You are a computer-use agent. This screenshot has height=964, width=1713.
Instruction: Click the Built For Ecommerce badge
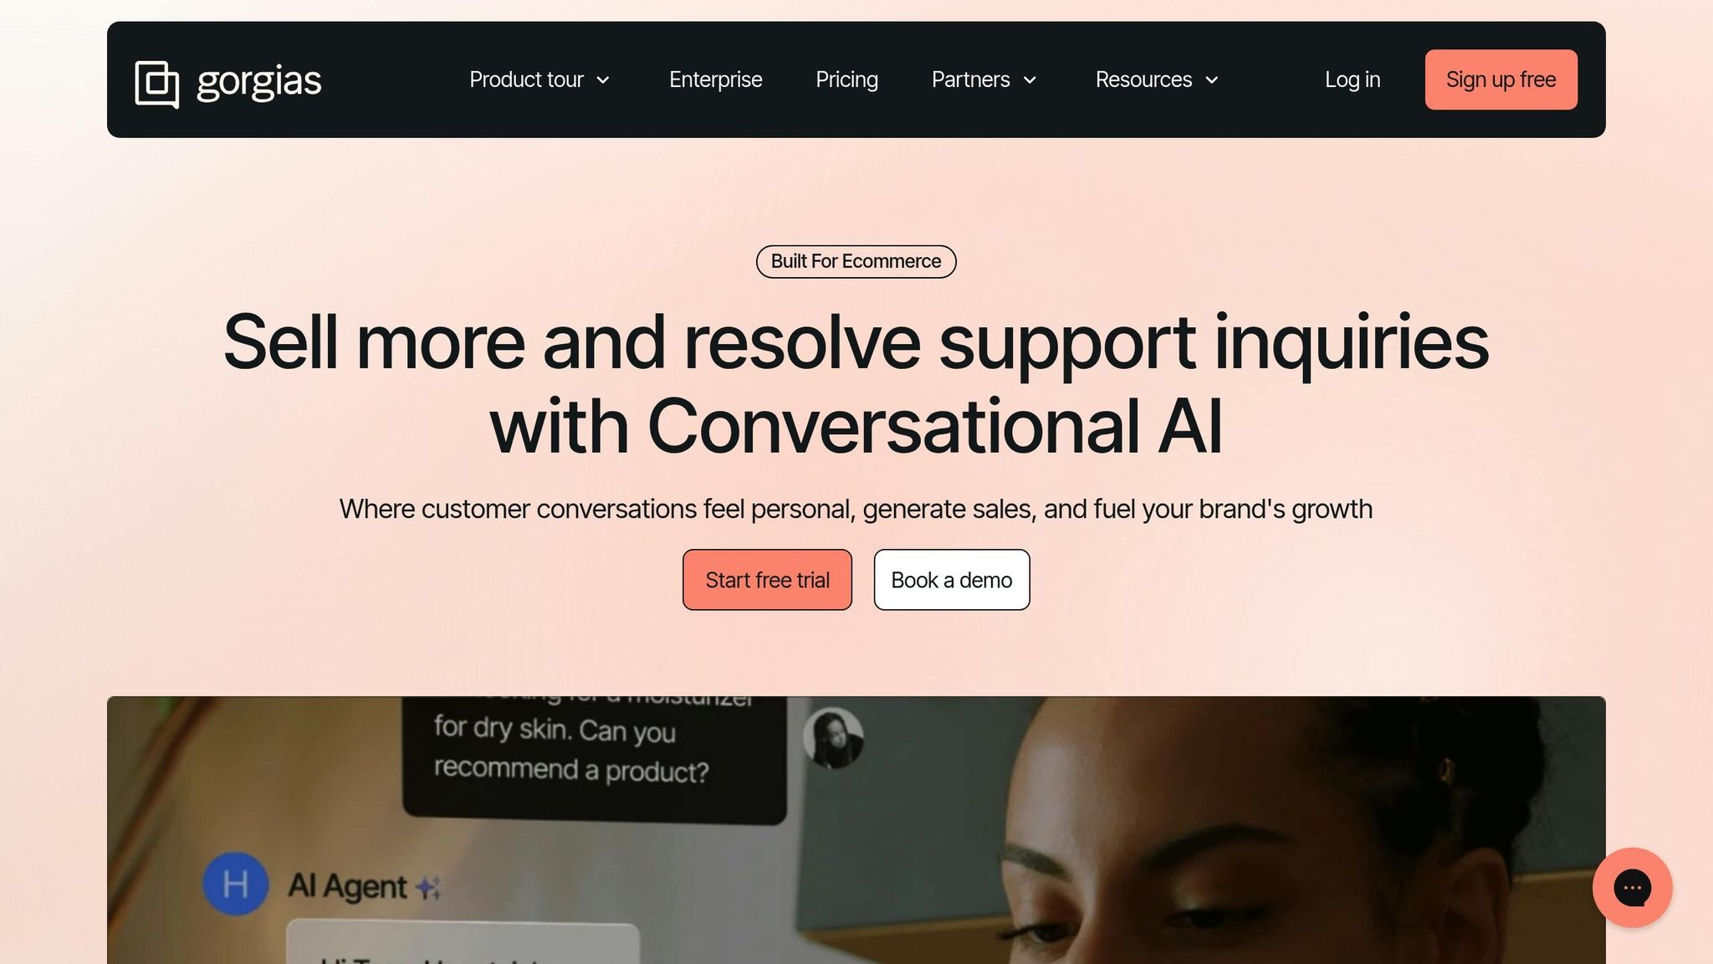coord(856,262)
